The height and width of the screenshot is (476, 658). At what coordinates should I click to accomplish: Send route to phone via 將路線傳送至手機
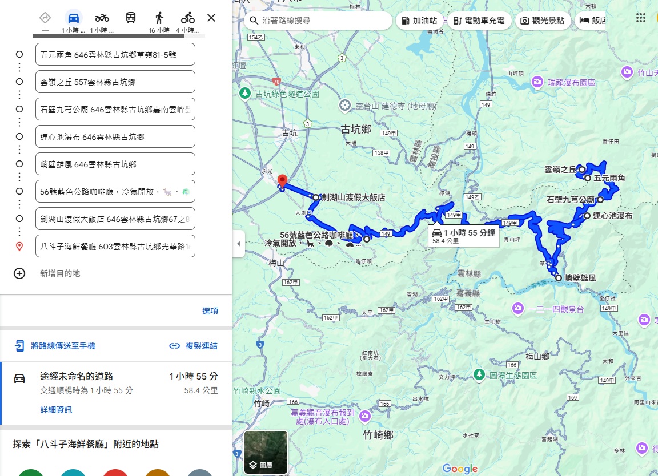[63, 345]
